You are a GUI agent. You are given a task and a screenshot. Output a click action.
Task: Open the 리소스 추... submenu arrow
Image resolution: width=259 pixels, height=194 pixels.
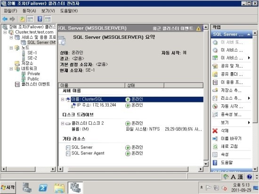249,98
